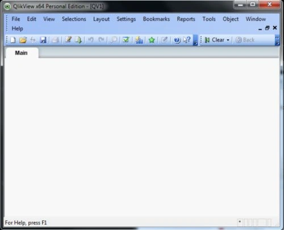Click the Back navigation button
Viewport: 284px width, 230px height.
tap(245, 40)
